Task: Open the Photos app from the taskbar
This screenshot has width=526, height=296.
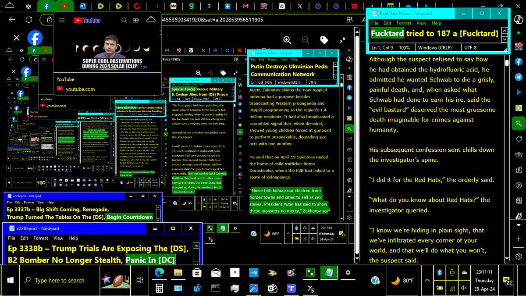Action: [x=254, y=288]
